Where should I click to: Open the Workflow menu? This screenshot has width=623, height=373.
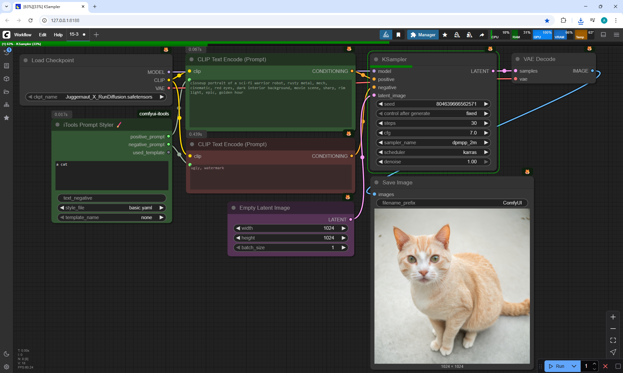23,35
